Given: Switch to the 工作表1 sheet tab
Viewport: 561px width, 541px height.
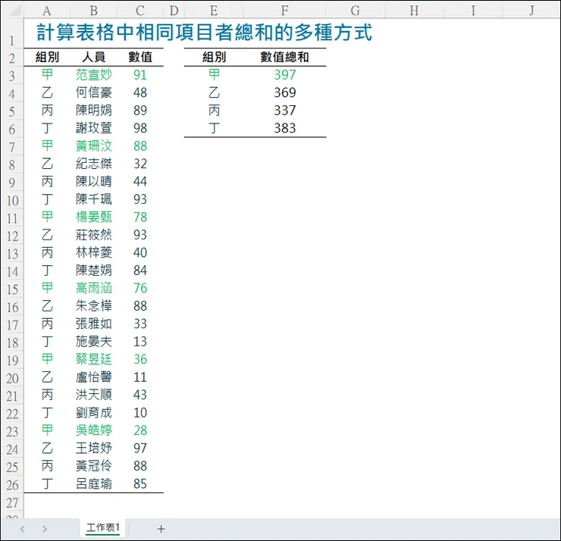Looking at the screenshot, I should [102, 527].
